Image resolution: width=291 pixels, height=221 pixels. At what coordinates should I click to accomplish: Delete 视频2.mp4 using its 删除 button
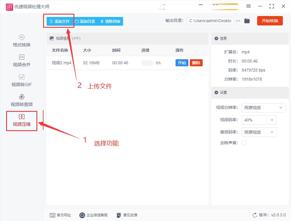(x=196, y=62)
